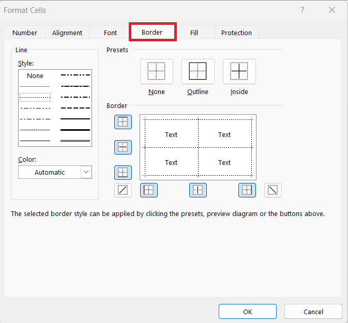
Task: Toggle the left border button
Action: pos(149,190)
